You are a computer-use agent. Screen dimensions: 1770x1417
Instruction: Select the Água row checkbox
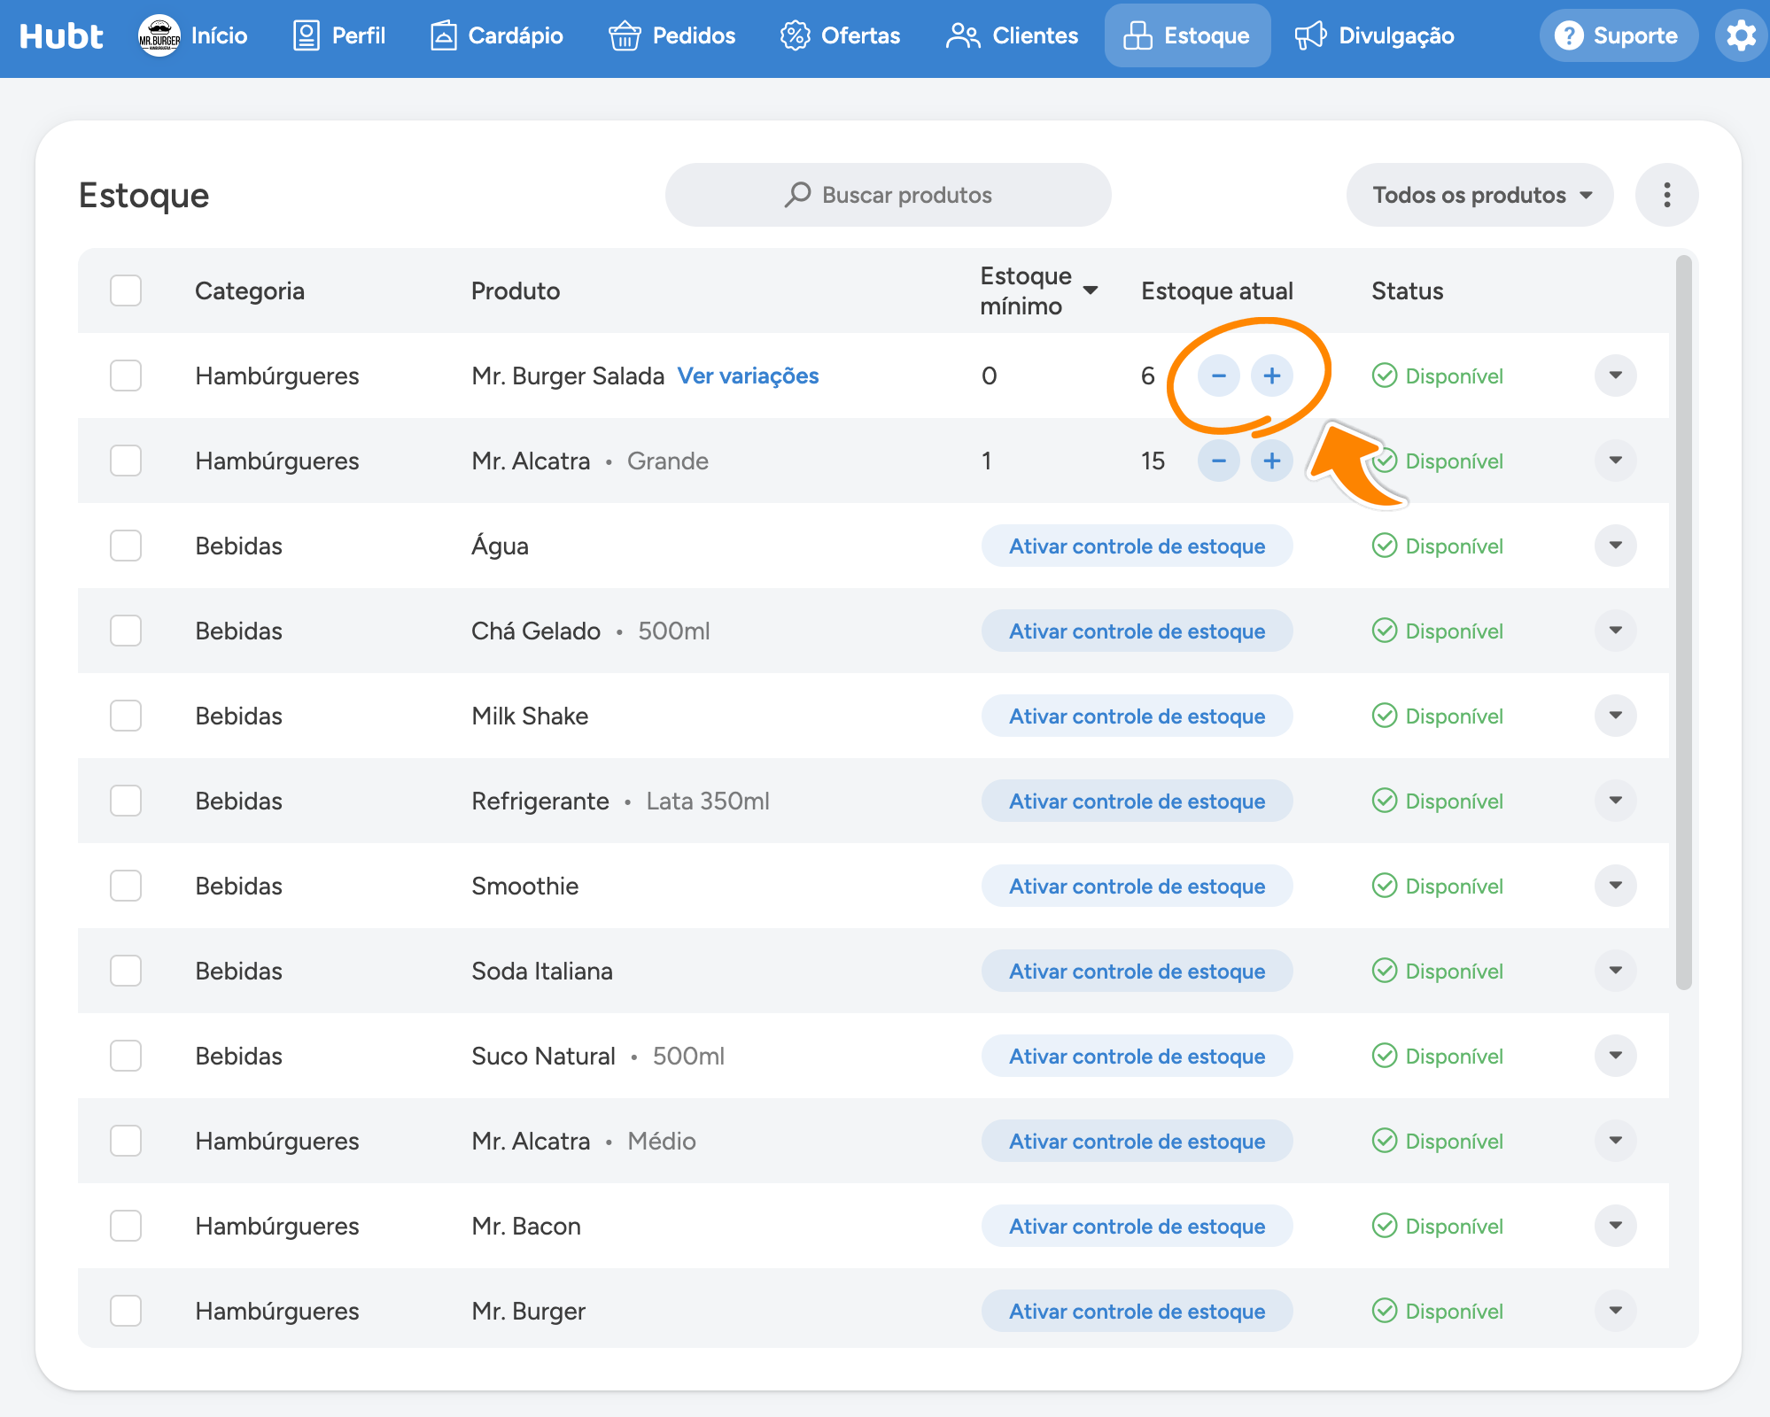126,546
